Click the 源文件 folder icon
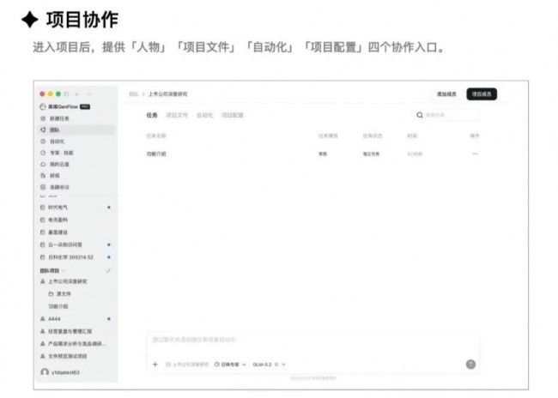This screenshot has height=398, width=558. [x=51, y=294]
